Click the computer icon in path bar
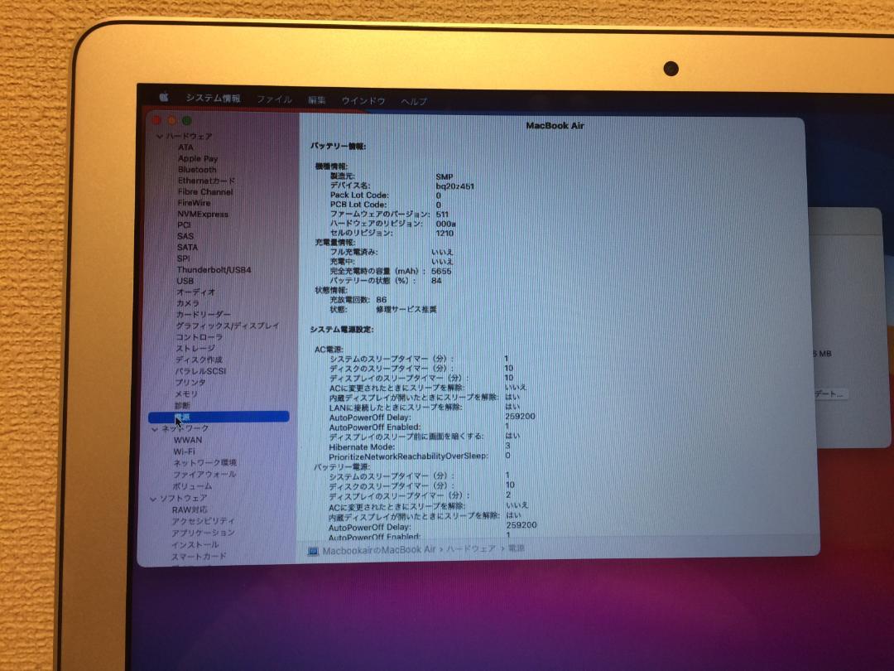Viewport: 894px width, 671px height. [x=313, y=551]
